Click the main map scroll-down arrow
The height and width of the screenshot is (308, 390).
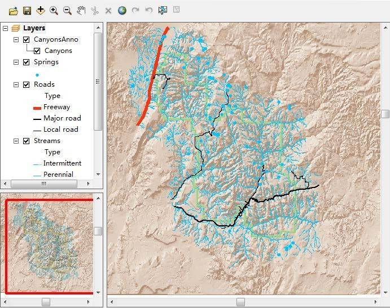click(x=385, y=292)
